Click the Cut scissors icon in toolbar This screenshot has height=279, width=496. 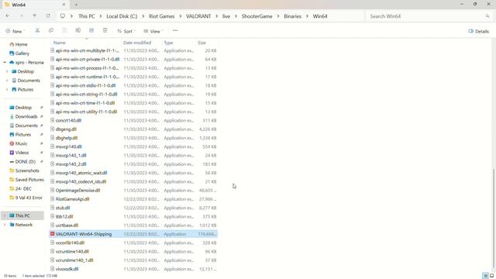click(x=37, y=31)
